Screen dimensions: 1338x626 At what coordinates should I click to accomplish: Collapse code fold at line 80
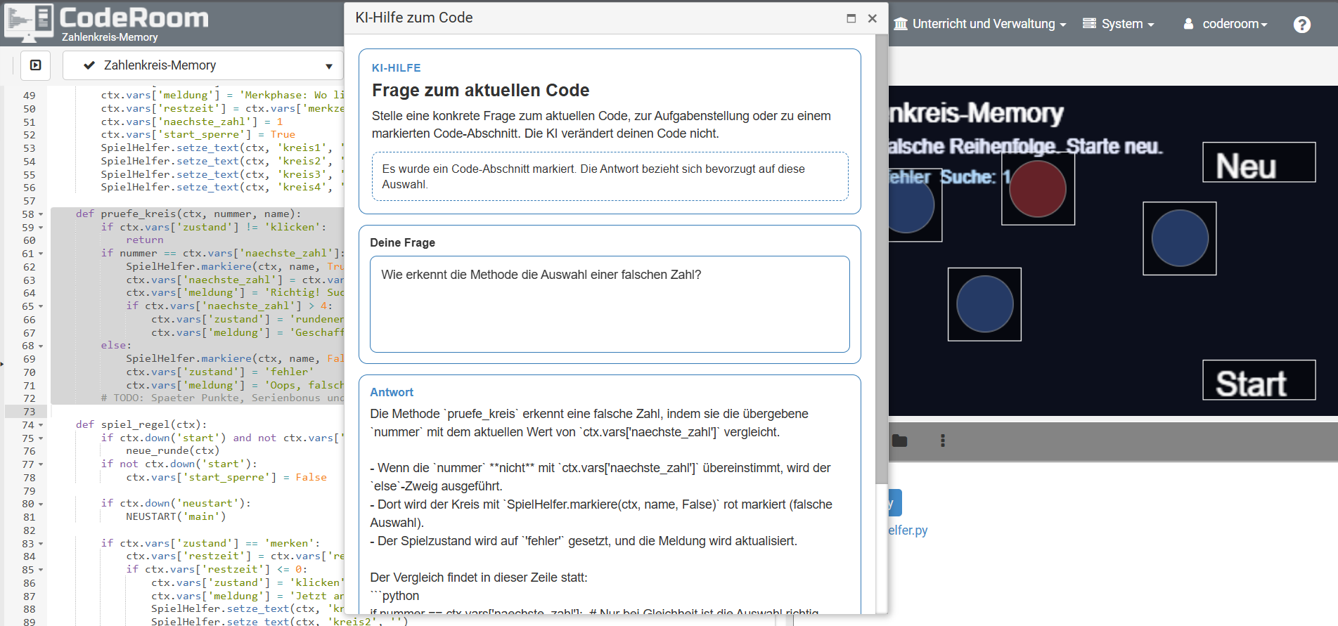tap(41, 504)
